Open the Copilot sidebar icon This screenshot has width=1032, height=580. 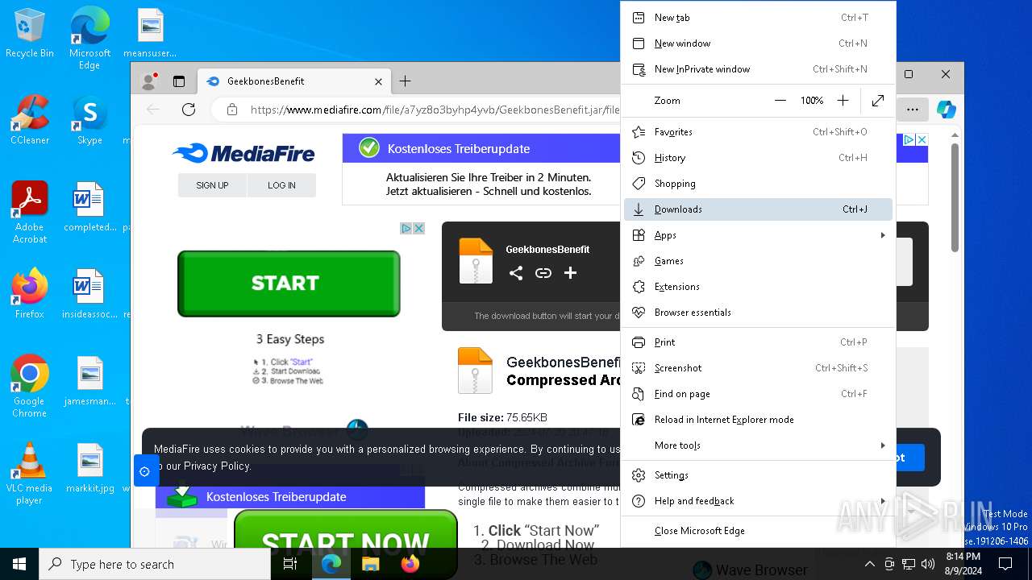pyautogui.click(x=946, y=110)
